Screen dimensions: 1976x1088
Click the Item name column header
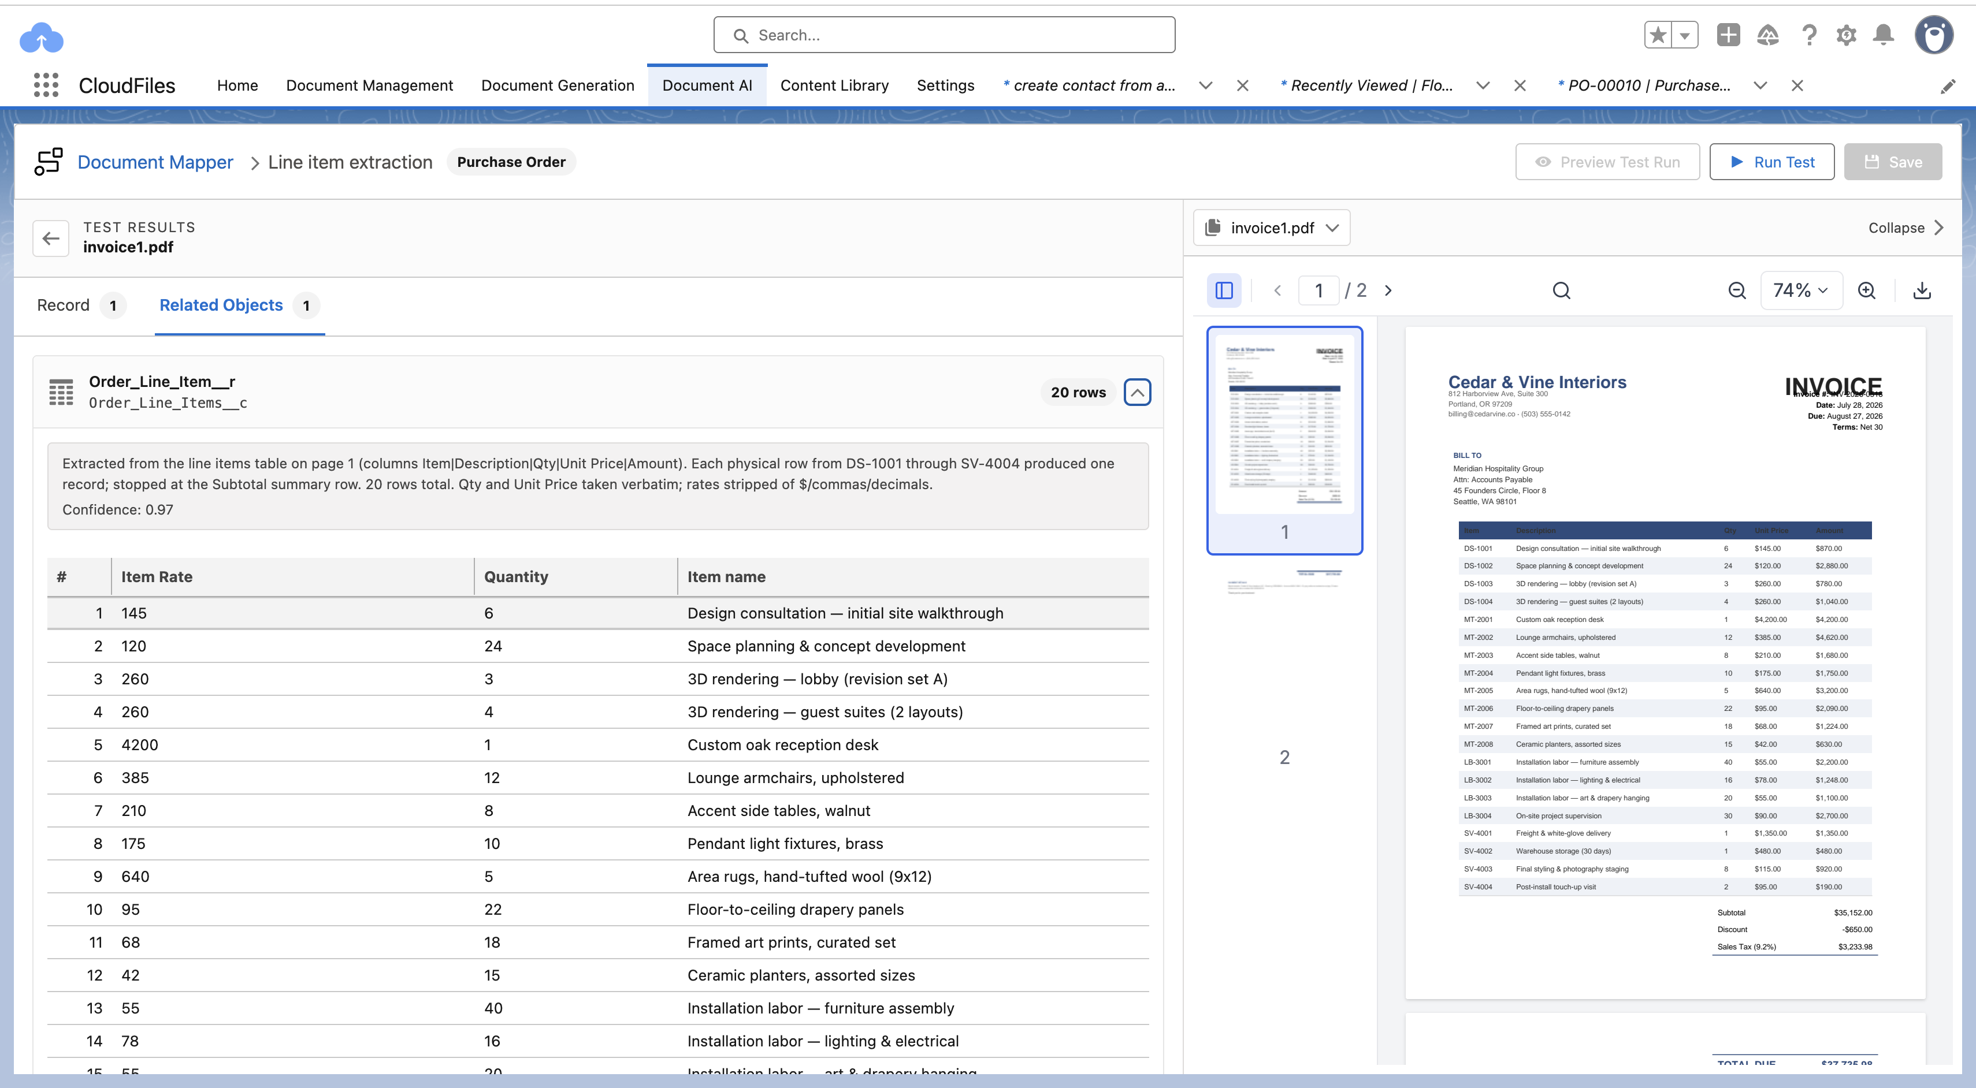tap(913, 576)
